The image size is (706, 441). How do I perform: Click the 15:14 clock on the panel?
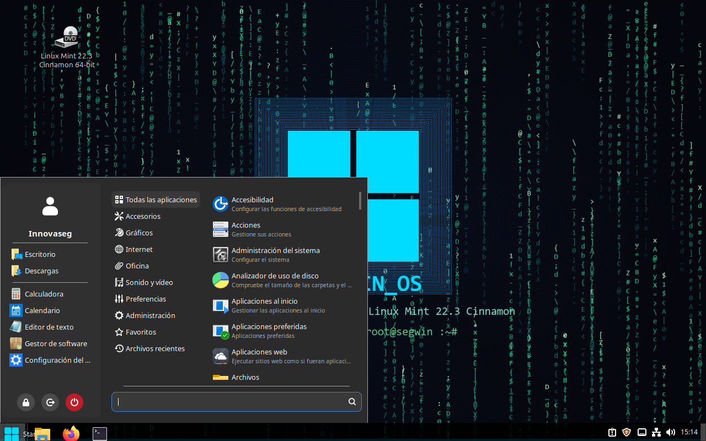coord(689,432)
